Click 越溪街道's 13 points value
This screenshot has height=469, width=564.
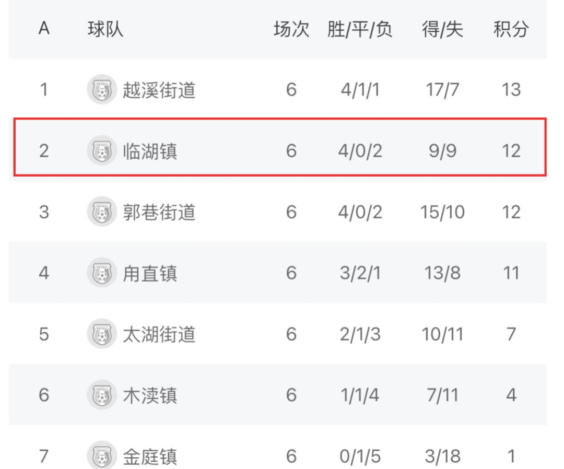pos(511,90)
